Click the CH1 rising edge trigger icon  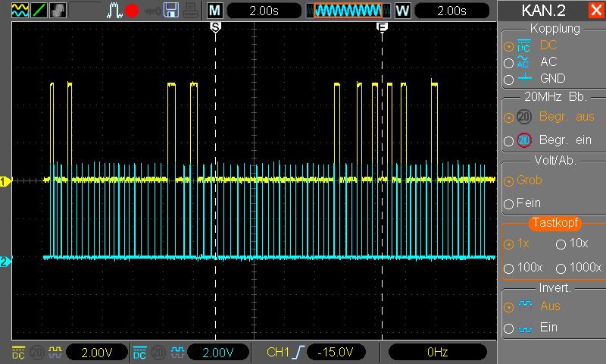pyautogui.click(x=301, y=352)
